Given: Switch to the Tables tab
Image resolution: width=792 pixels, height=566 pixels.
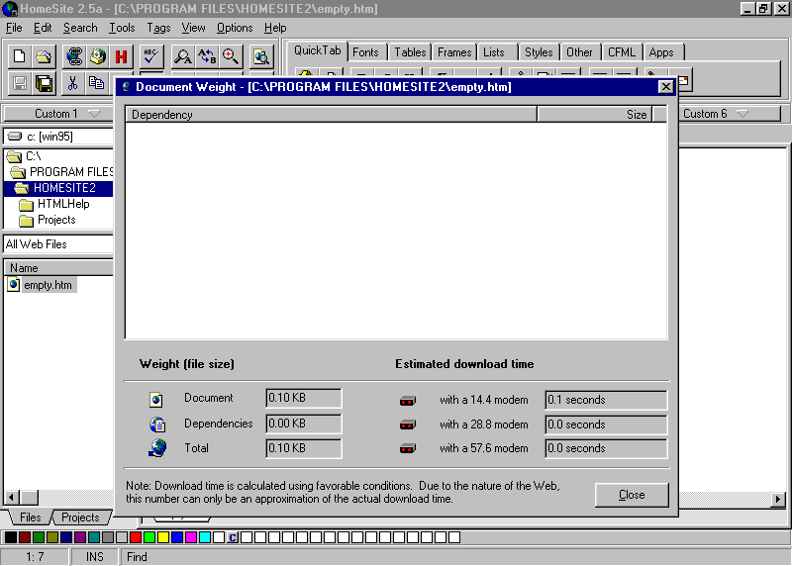Looking at the screenshot, I should click(410, 52).
